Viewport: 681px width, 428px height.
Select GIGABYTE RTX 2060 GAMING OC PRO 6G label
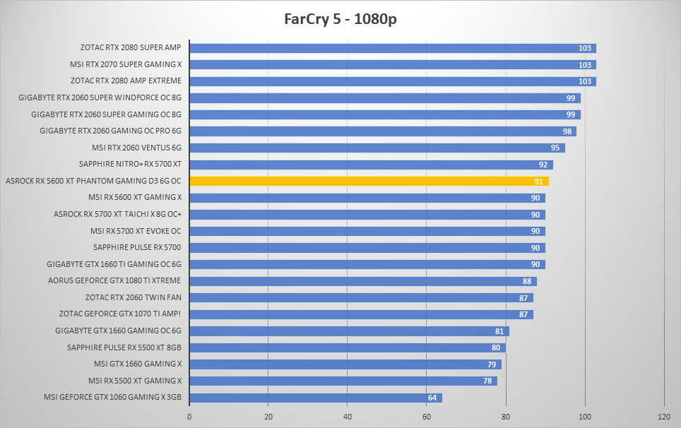pyautogui.click(x=111, y=131)
